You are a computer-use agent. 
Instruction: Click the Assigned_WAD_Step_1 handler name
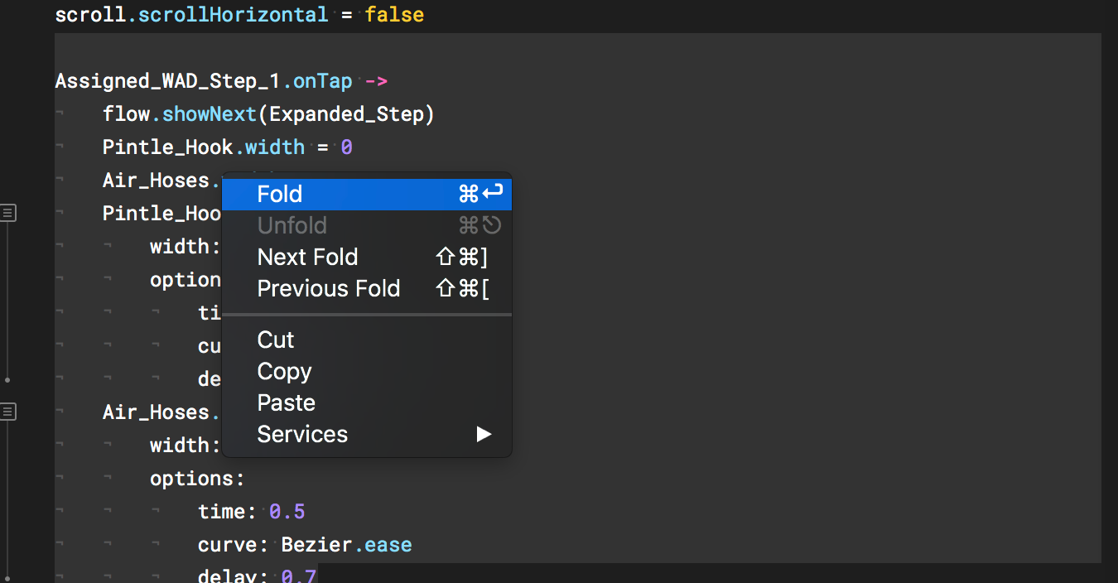(x=168, y=81)
